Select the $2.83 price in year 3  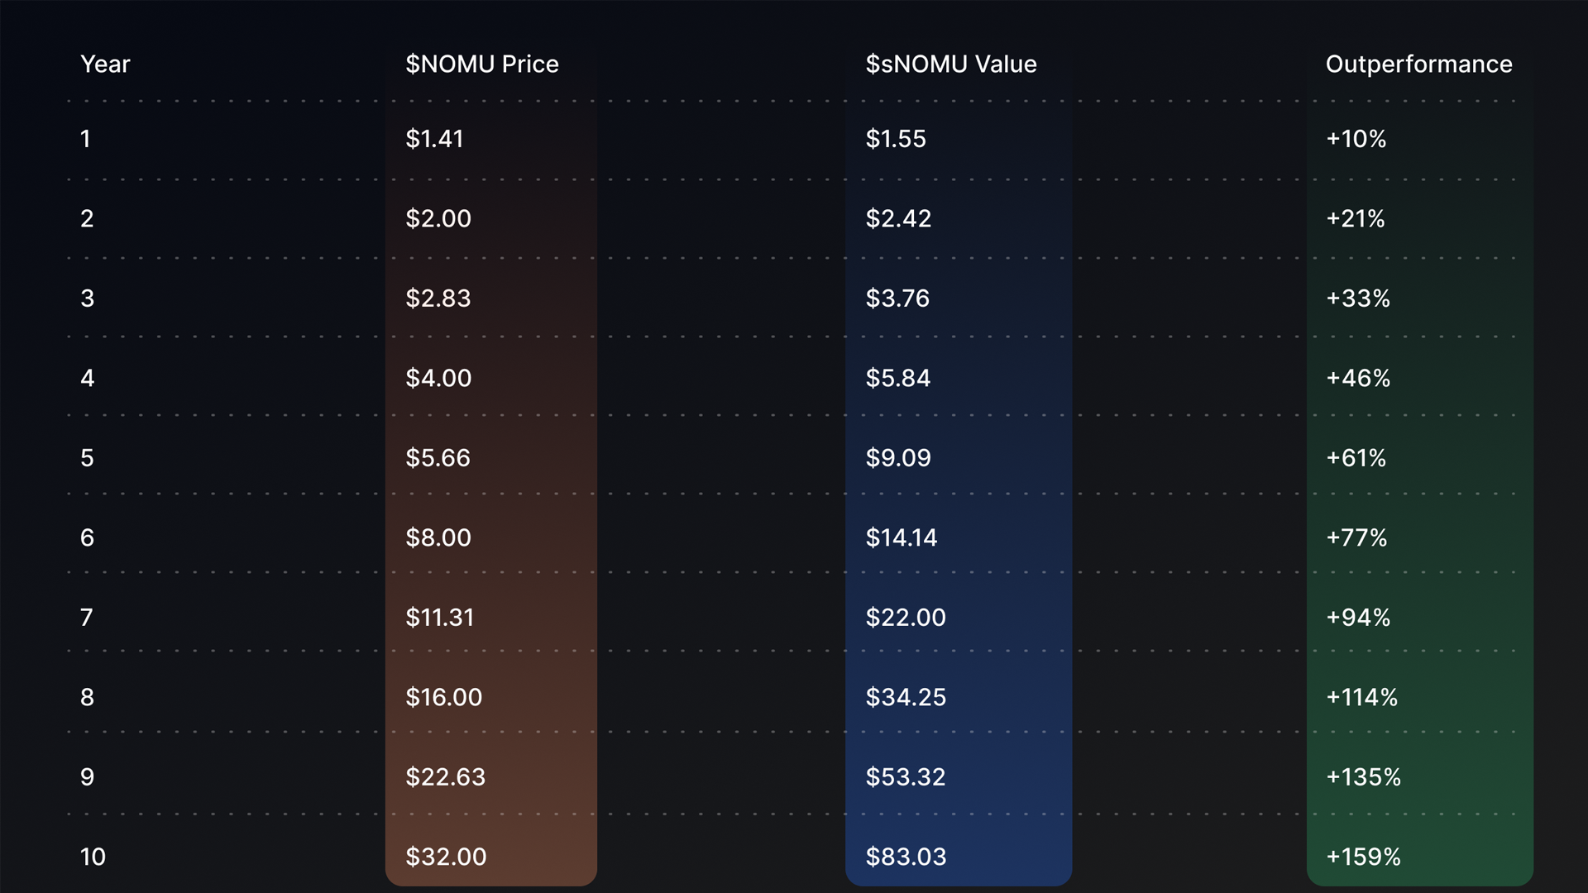tap(438, 298)
